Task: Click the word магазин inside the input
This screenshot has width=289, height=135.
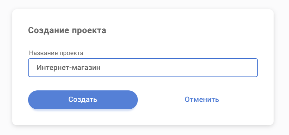Action: tap(86, 68)
